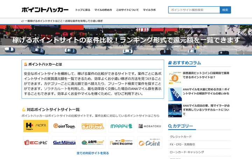Open ANAマイルを大量に貯める方法 column link
This screenshot has height=159, width=252.
click(206, 91)
